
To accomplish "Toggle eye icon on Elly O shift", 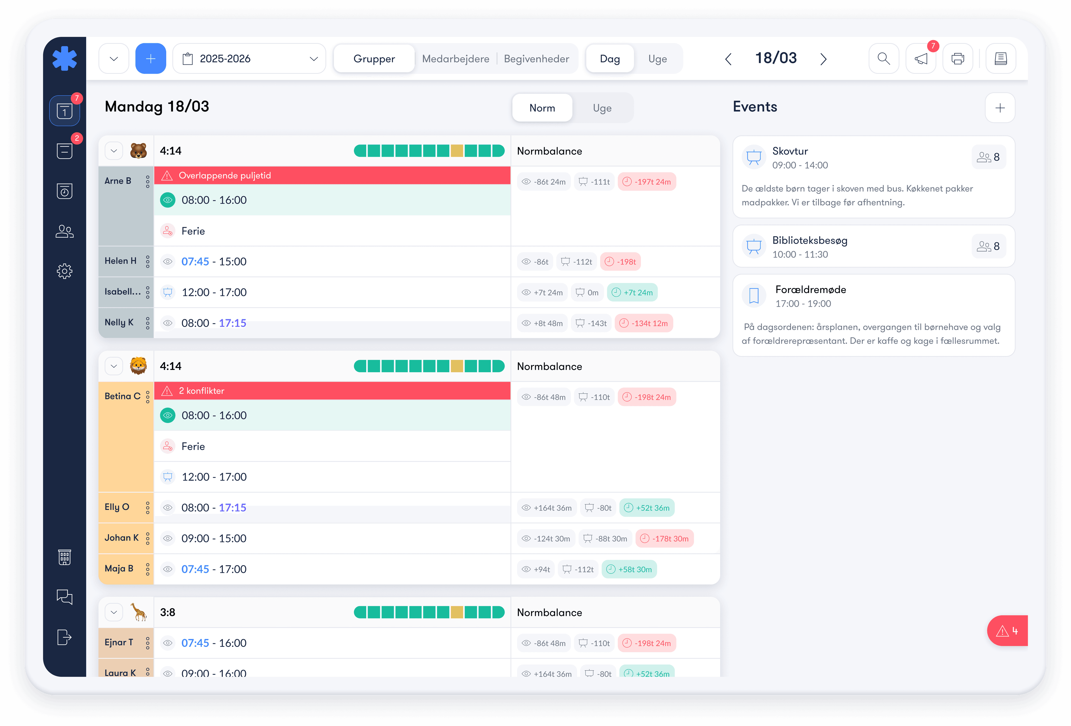I will [x=168, y=507].
